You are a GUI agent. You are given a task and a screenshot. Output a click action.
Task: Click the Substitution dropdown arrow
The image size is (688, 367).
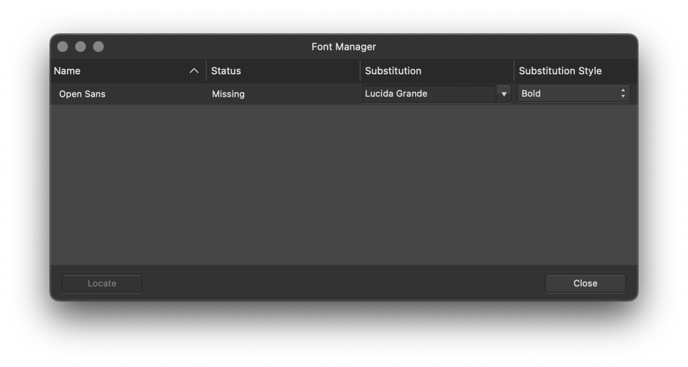pyautogui.click(x=504, y=94)
